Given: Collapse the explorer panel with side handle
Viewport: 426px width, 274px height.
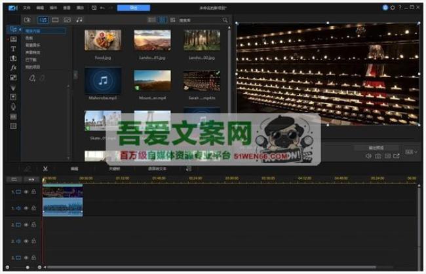Looking at the screenshot, I should point(75,75).
